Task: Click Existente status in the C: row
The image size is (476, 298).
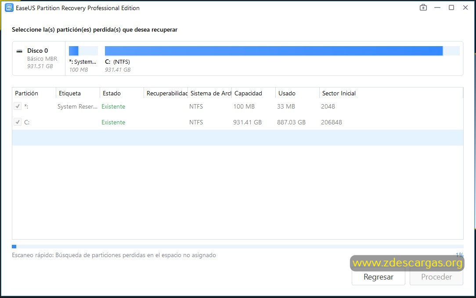Action: point(113,122)
